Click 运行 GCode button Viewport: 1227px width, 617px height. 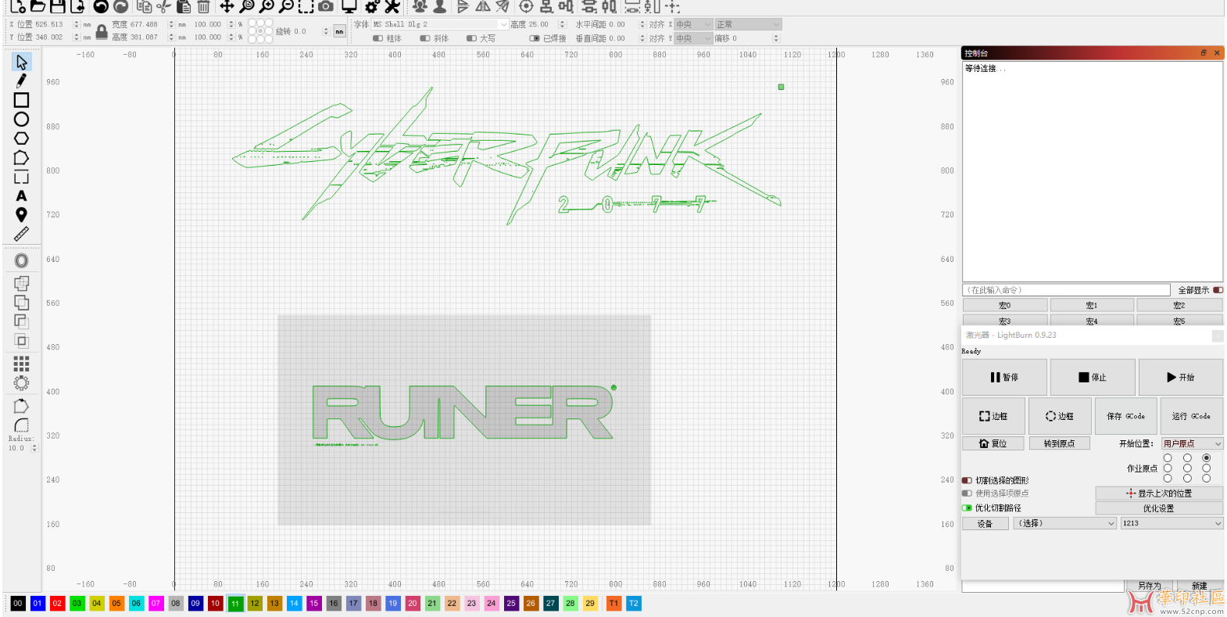tap(1191, 416)
